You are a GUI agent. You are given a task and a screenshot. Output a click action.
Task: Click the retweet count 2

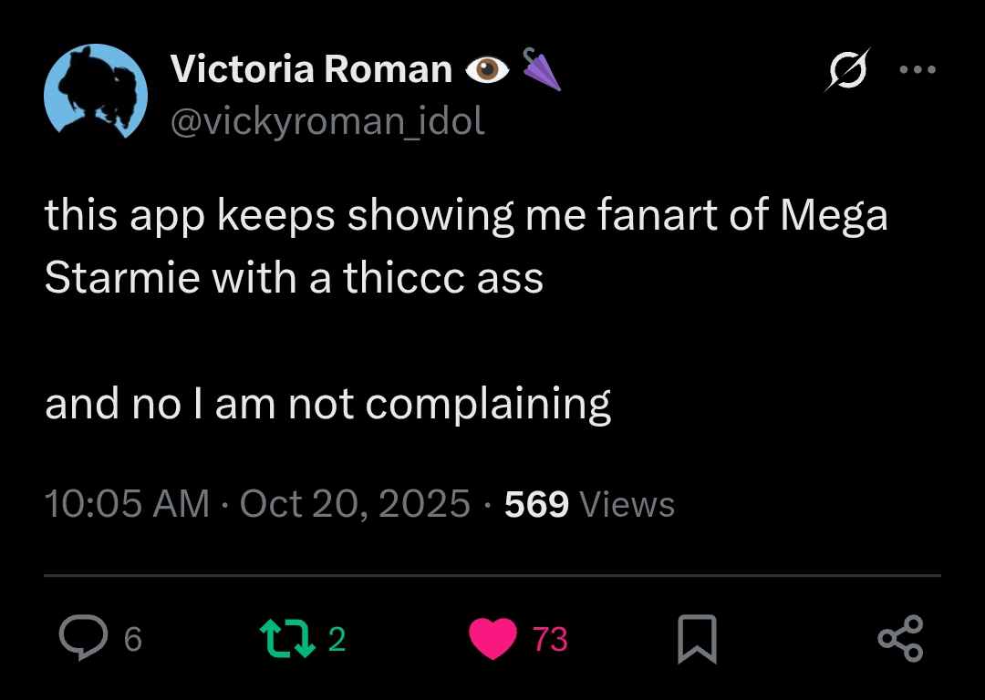point(337,639)
